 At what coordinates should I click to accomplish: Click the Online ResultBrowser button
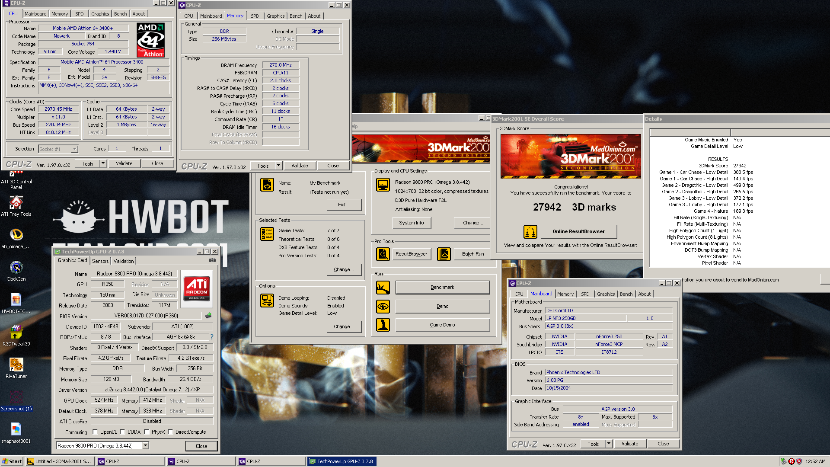click(x=578, y=231)
